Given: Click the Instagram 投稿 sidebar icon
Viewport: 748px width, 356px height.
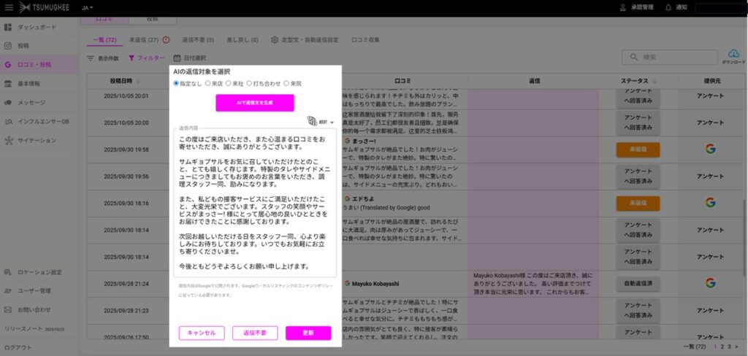Looking at the screenshot, I should (x=8, y=45).
